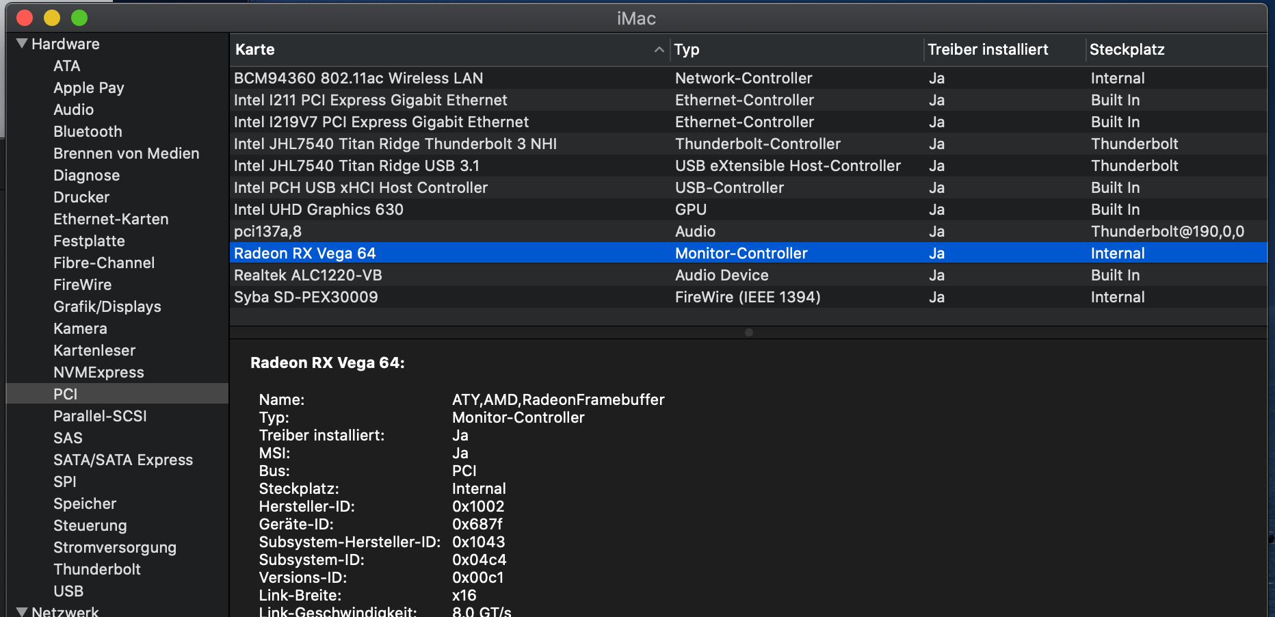
Task: Click the Steckplatz column header
Action: 1127,49
